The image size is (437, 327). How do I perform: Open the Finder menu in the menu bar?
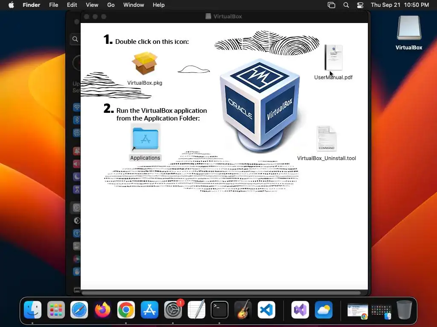pos(32,5)
